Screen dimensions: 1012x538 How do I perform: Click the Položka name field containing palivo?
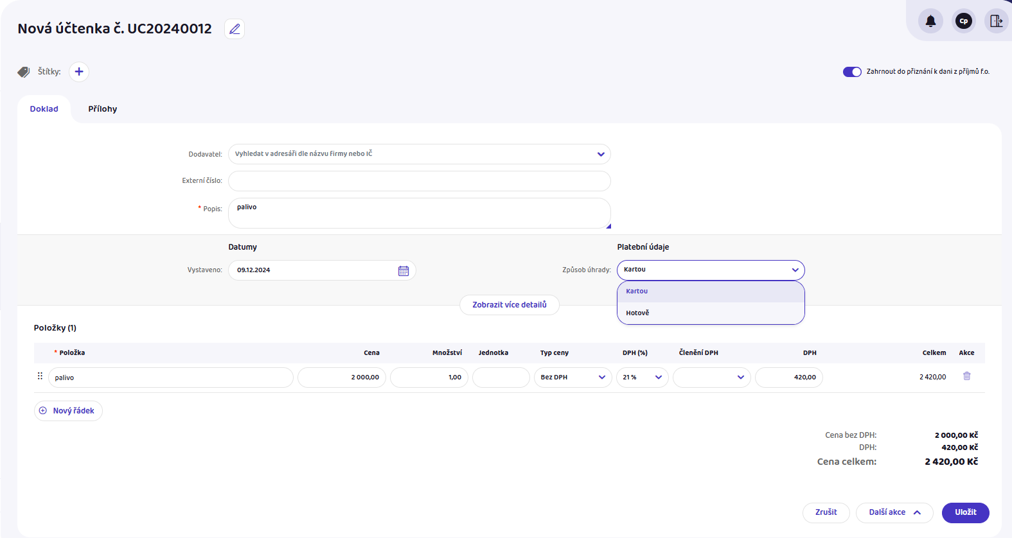point(170,377)
